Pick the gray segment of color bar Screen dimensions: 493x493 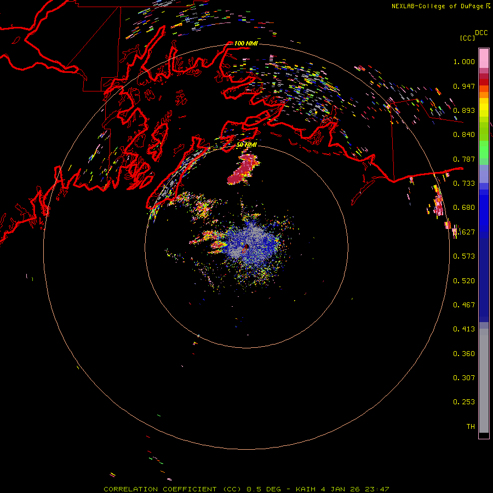[484, 381]
